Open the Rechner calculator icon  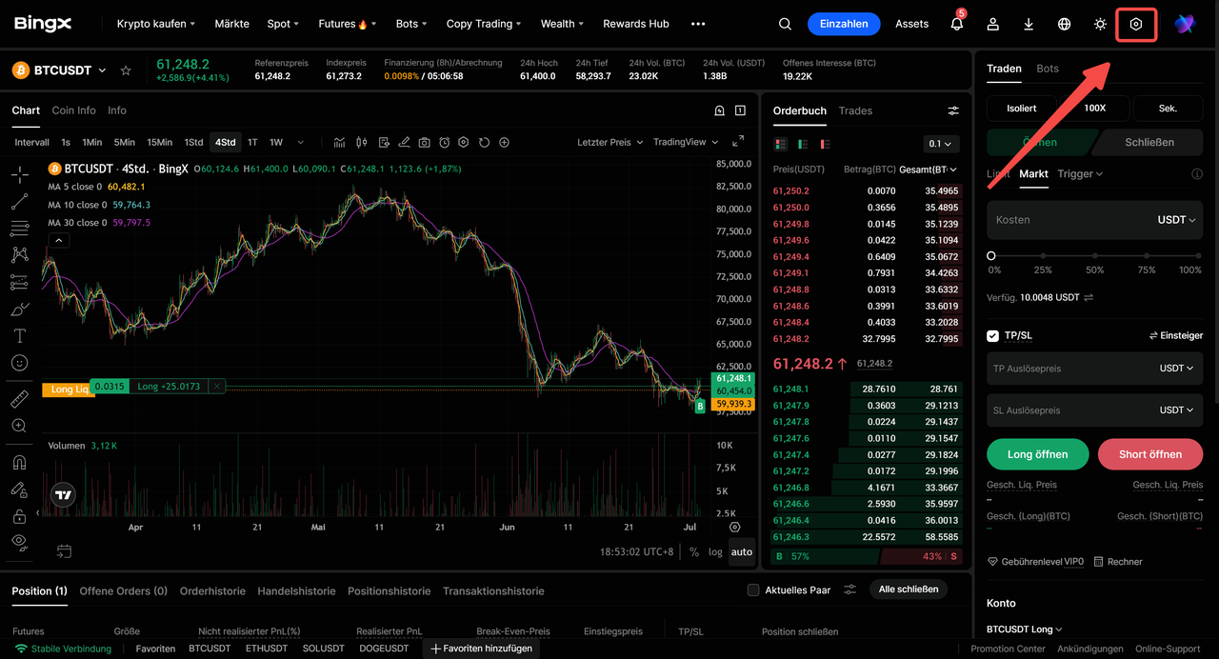1098,562
